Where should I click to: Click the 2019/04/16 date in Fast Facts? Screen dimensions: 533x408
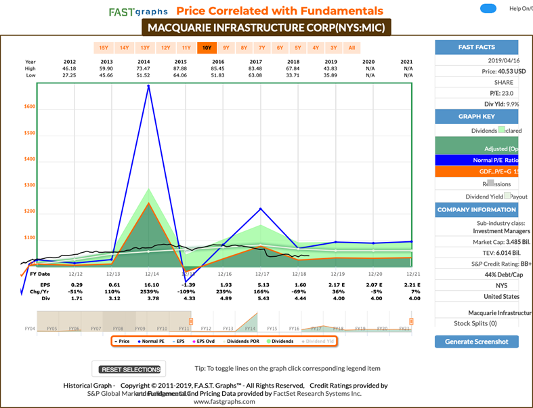504,60
